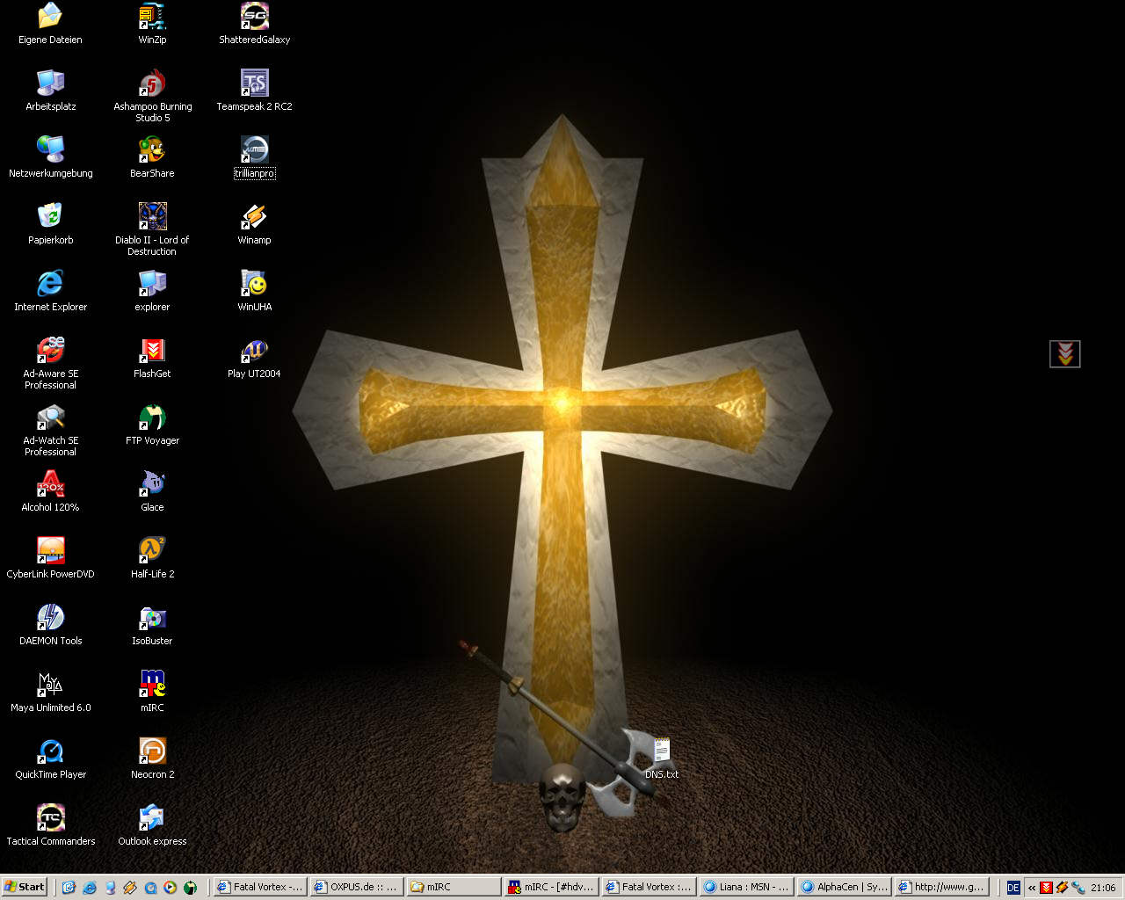Click the DAEMON Tools desktop icon
The image size is (1125, 900).
pos(50,618)
